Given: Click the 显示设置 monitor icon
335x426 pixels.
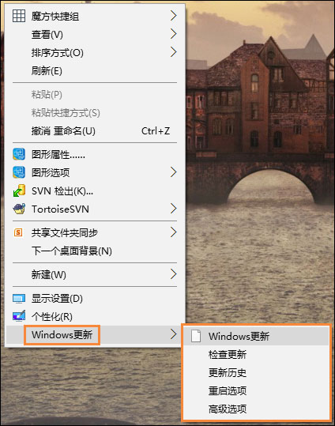Looking at the screenshot, I should pyautogui.click(x=19, y=299).
